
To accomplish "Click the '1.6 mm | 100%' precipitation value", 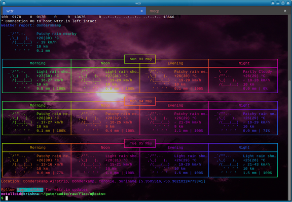I will click(189, 173).
